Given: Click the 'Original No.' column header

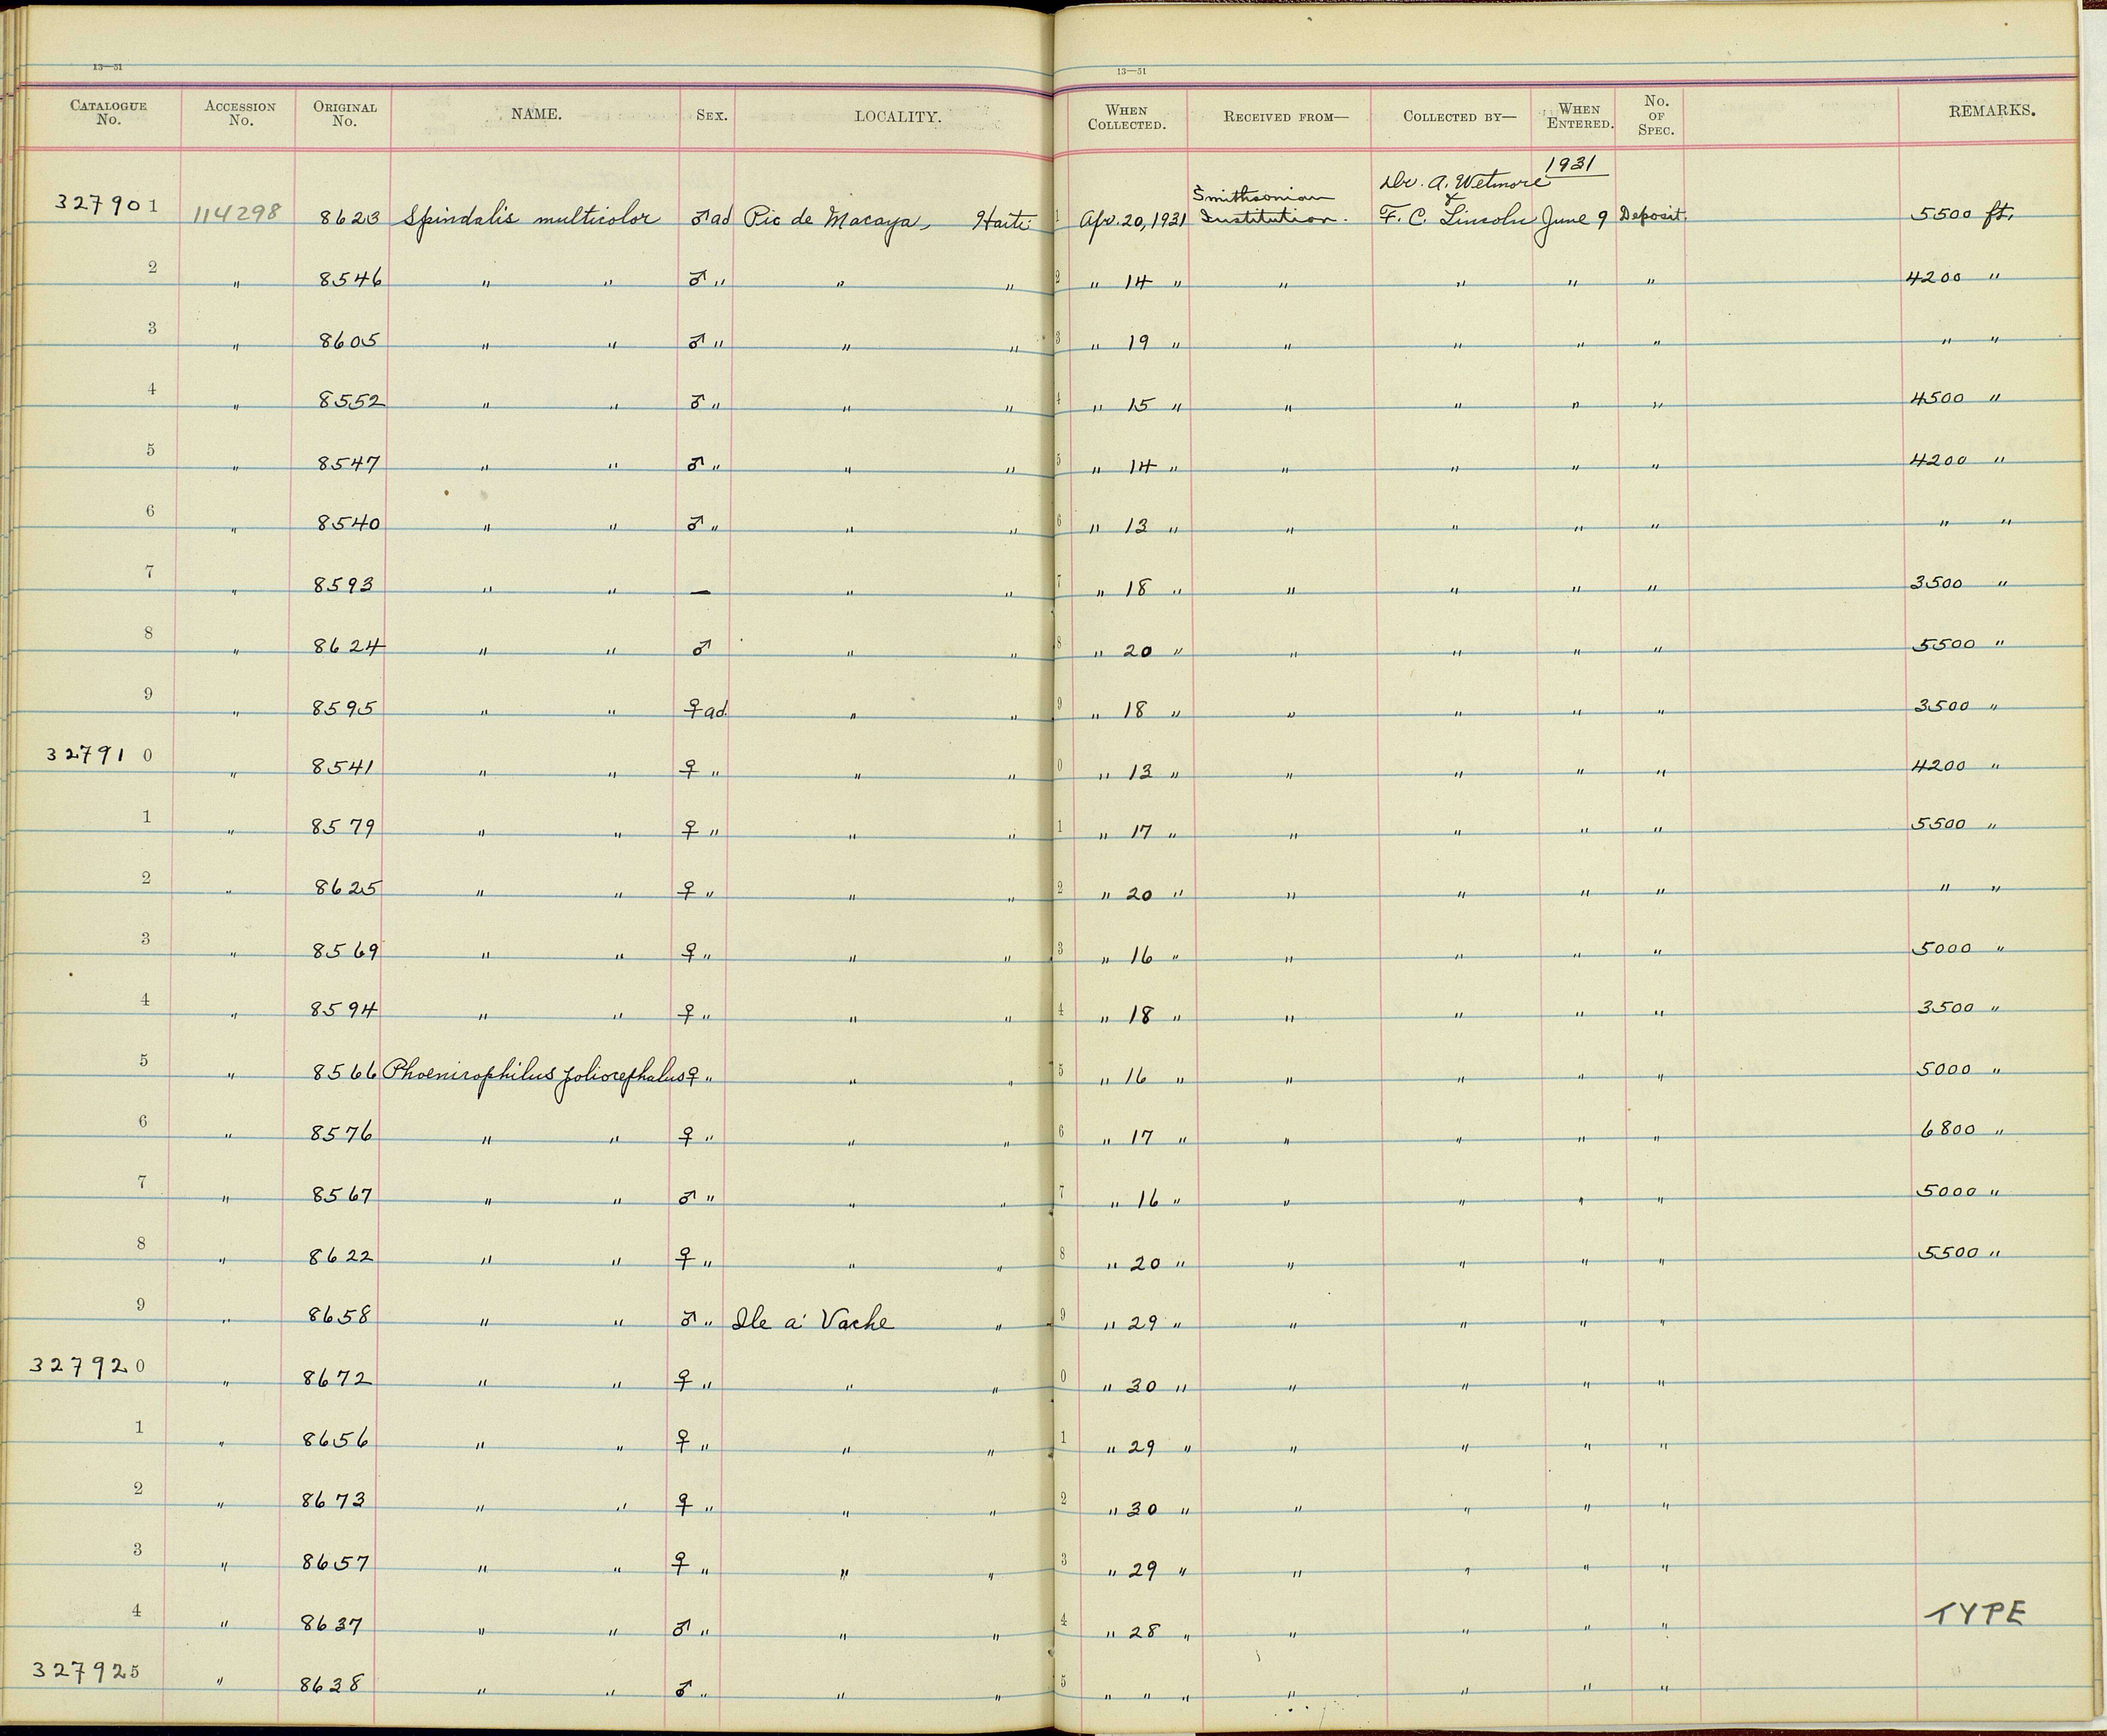Looking at the screenshot, I should [344, 114].
